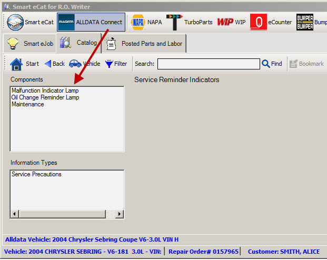Switch to Posted Parts and Labor tab

(145, 43)
